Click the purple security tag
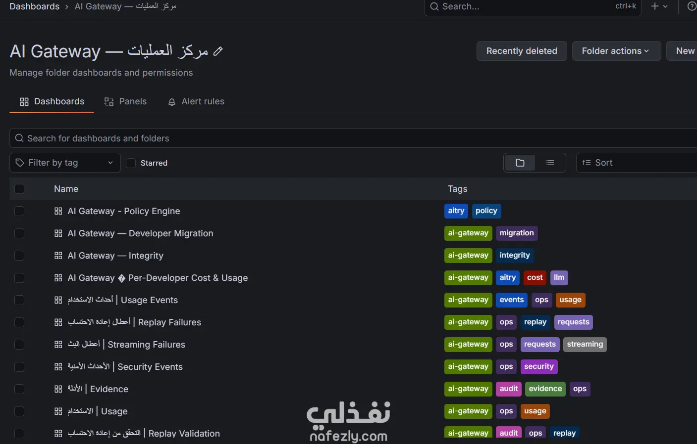The image size is (697, 444). coord(539,367)
